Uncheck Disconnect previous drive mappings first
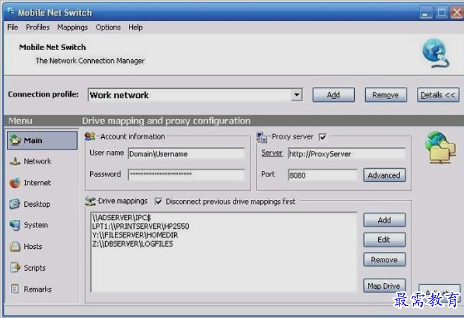 (159, 202)
